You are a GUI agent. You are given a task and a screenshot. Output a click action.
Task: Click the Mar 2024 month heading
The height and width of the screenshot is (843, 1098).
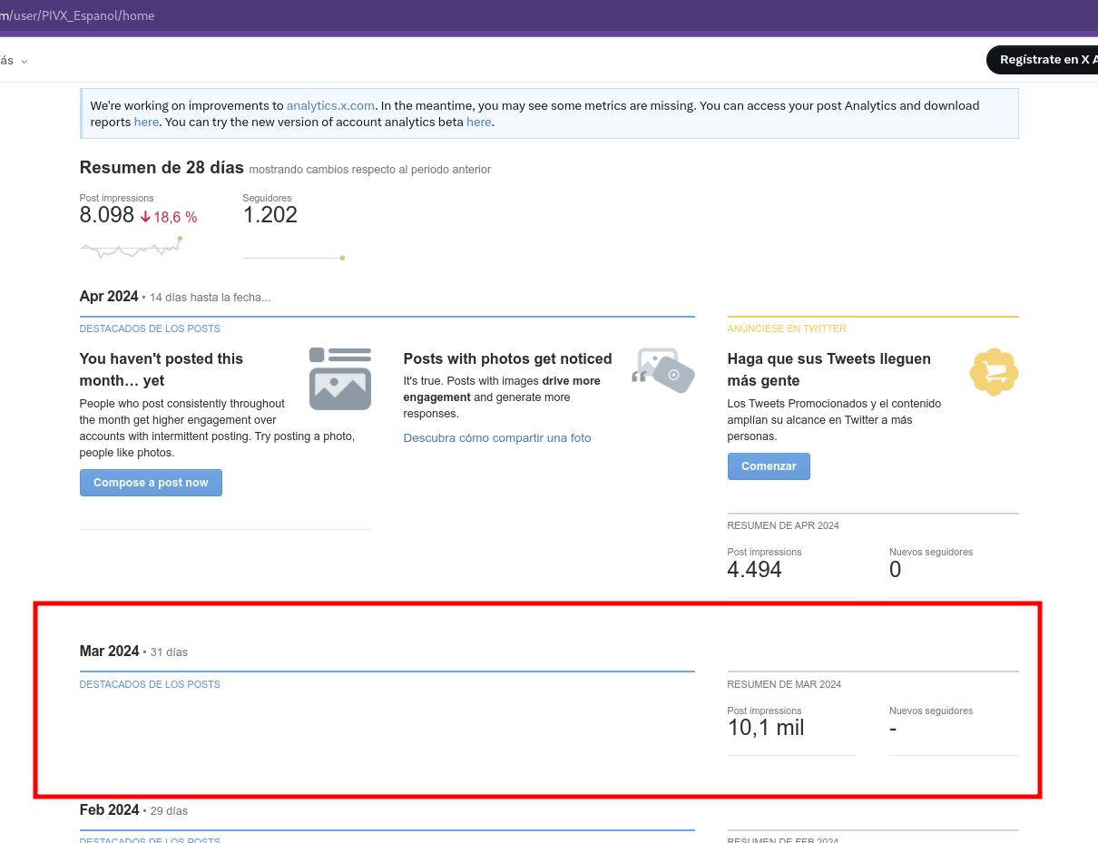tap(110, 652)
